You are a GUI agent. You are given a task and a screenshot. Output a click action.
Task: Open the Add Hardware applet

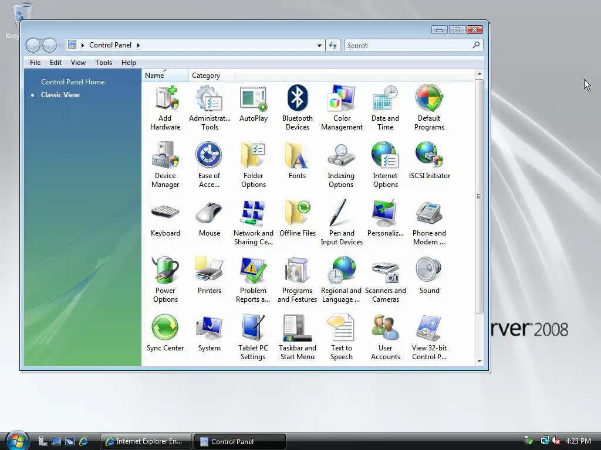click(165, 108)
